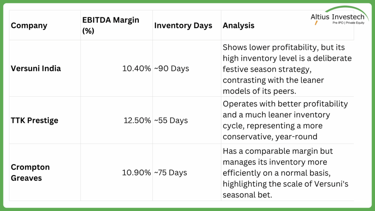Select the Crompton Greaves row label
This screenshot has height=211, width=375.
click(30, 173)
